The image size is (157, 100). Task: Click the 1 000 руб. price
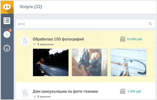coord(134,91)
